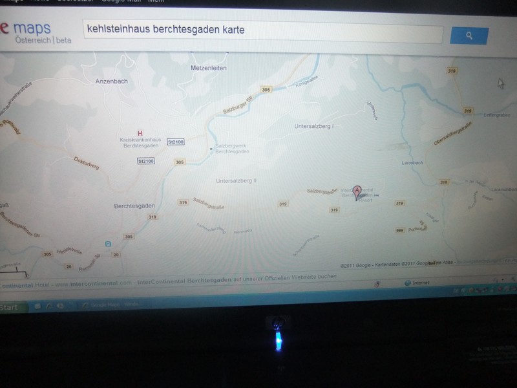
Task: Click the Berchtesgaden town label
Action: 131,205
